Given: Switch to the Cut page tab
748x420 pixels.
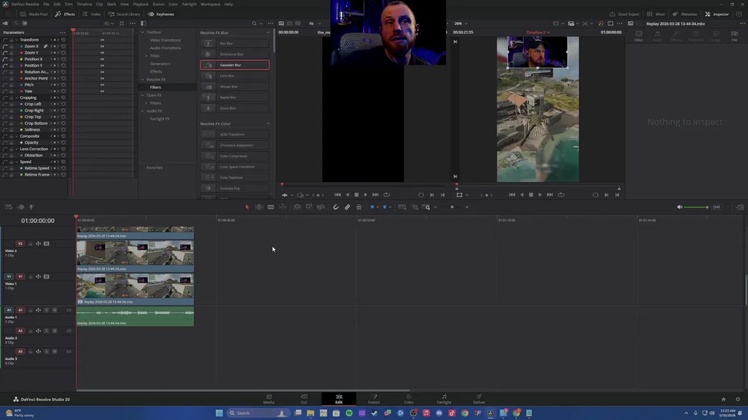Looking at the screenshot, I should pyautogui.click(x=304, y=399).
